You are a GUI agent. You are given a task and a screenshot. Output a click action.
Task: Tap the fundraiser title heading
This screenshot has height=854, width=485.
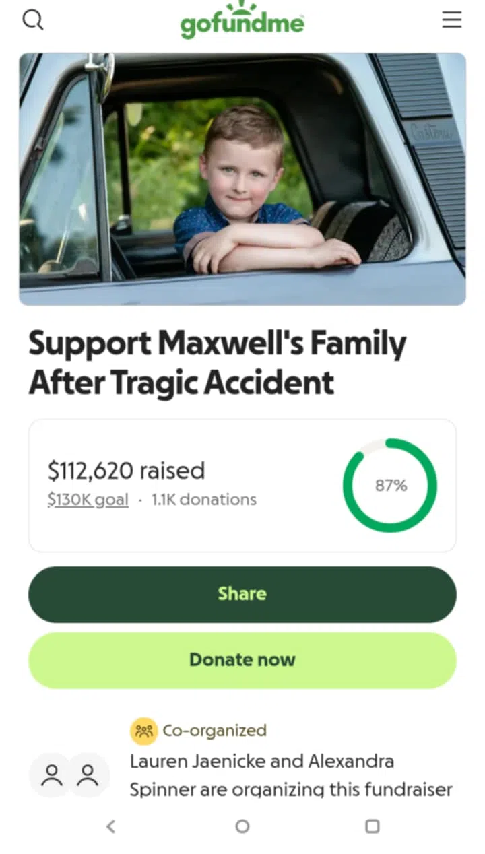click(218, 363)
